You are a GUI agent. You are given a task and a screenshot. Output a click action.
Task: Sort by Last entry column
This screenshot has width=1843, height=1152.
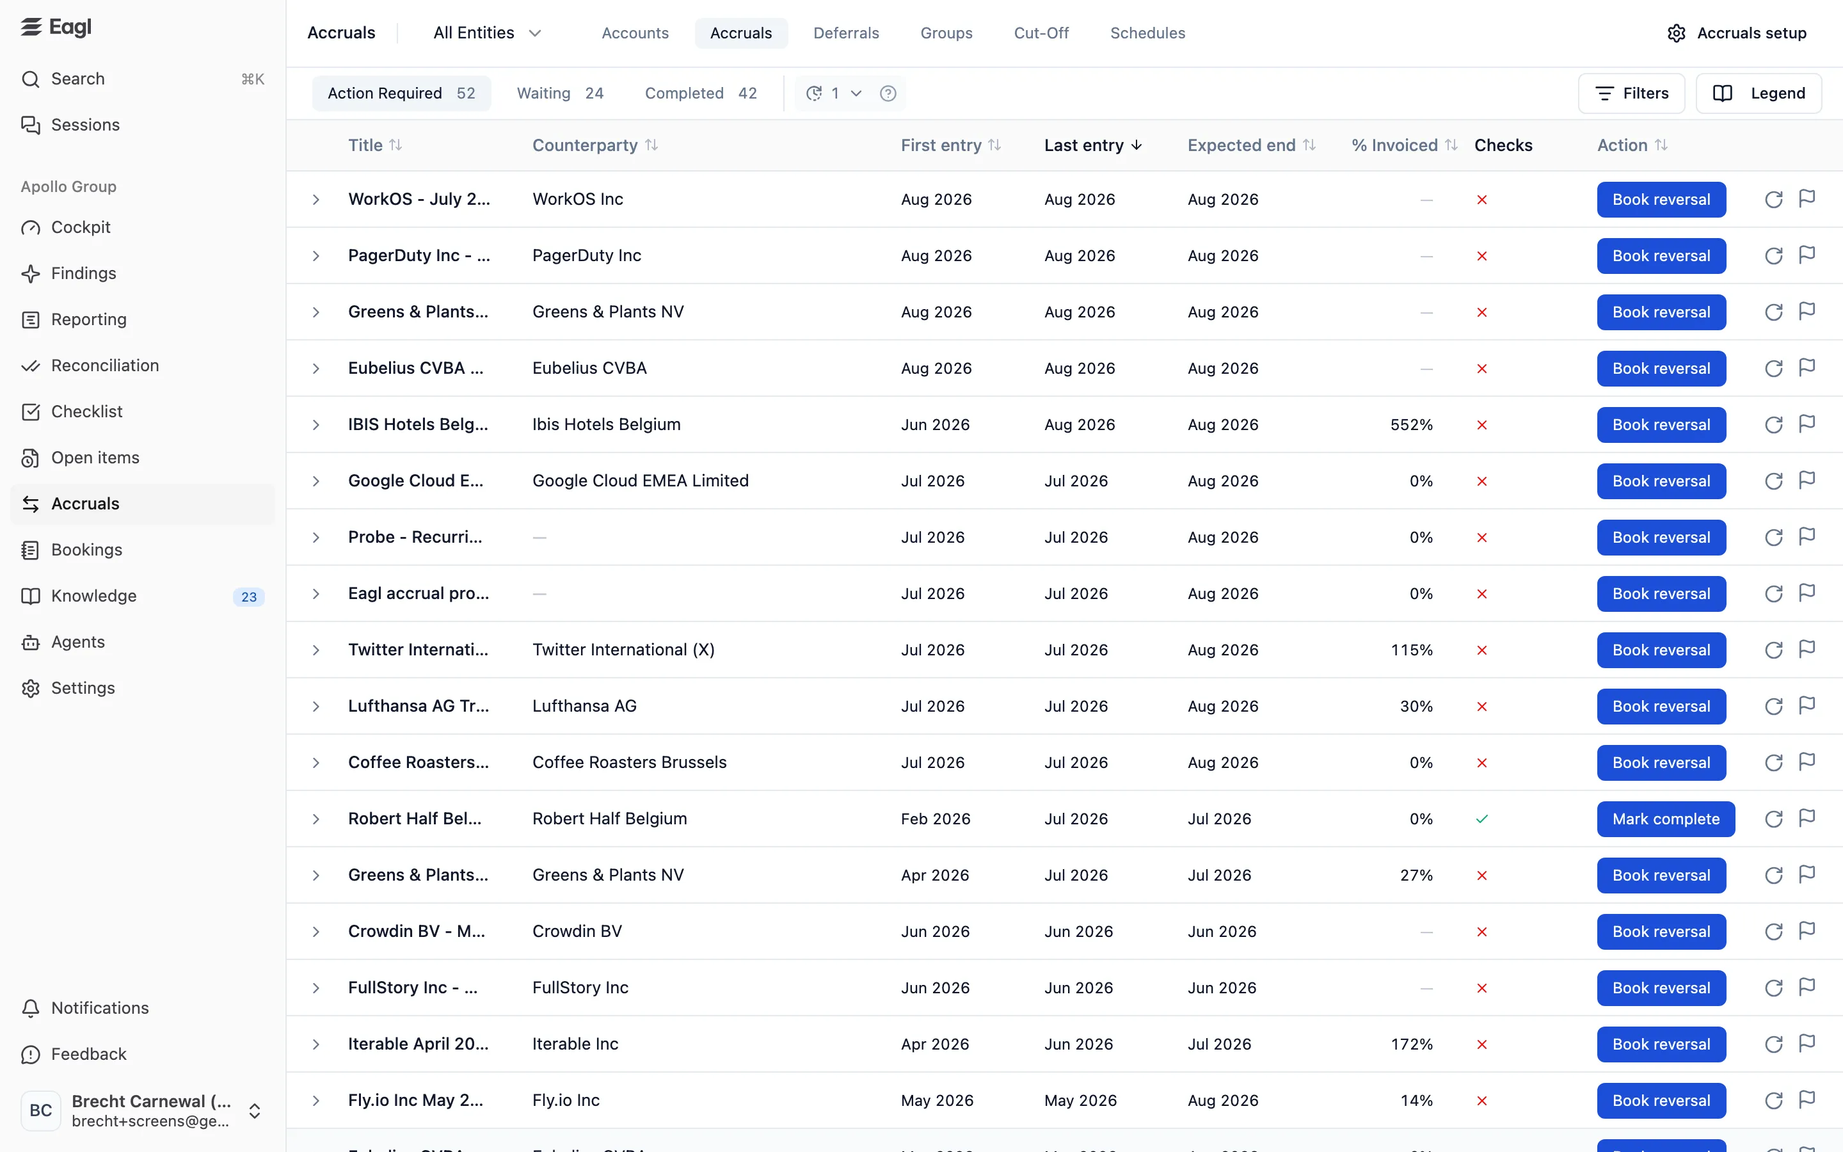[x=1093, y=145]
